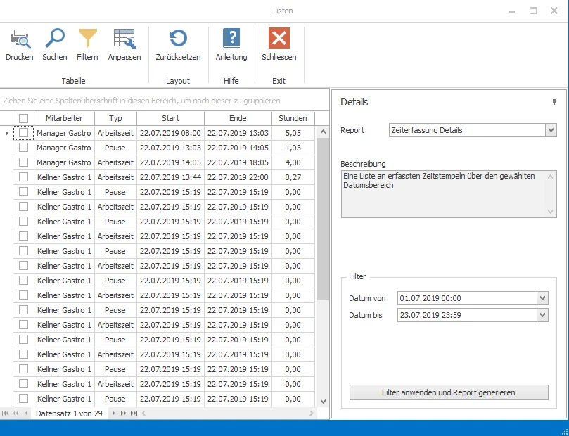Activate the Filtern filter icon
Image resolution: width=569 pixels, height=436 pixels.
tap(87, 42)
